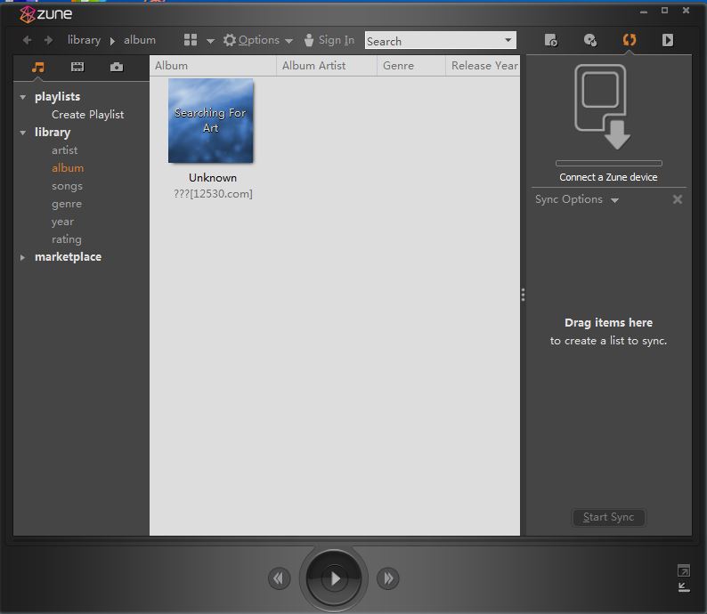This screenshot has height=614, width=707.
Task: Click the Zune device sync icon
Action: (x=603, y=107)
